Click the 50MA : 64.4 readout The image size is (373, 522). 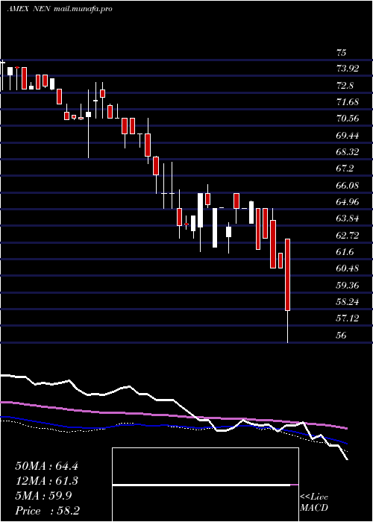point(46,466)
